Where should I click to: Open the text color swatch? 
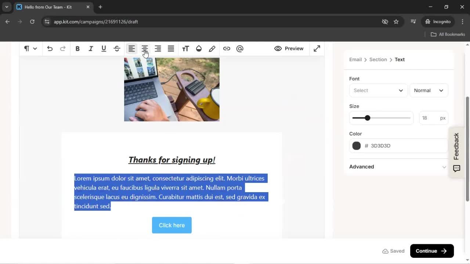tap(356, 146)
